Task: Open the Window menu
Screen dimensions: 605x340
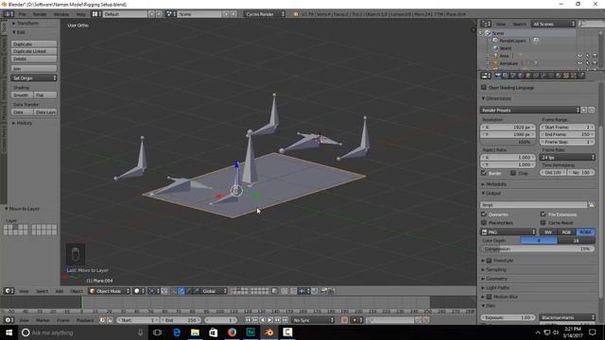Action: coord(61,14)
